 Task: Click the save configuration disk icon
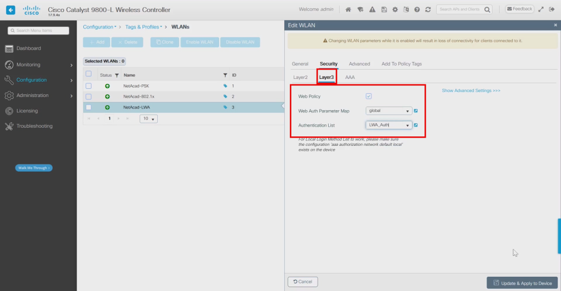(384, 10)
